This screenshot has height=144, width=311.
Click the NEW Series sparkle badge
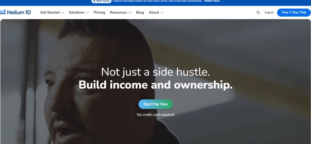click(x=101, y=1)
